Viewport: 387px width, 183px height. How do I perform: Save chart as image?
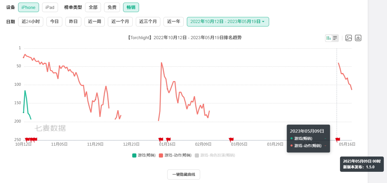coord(349,38)
